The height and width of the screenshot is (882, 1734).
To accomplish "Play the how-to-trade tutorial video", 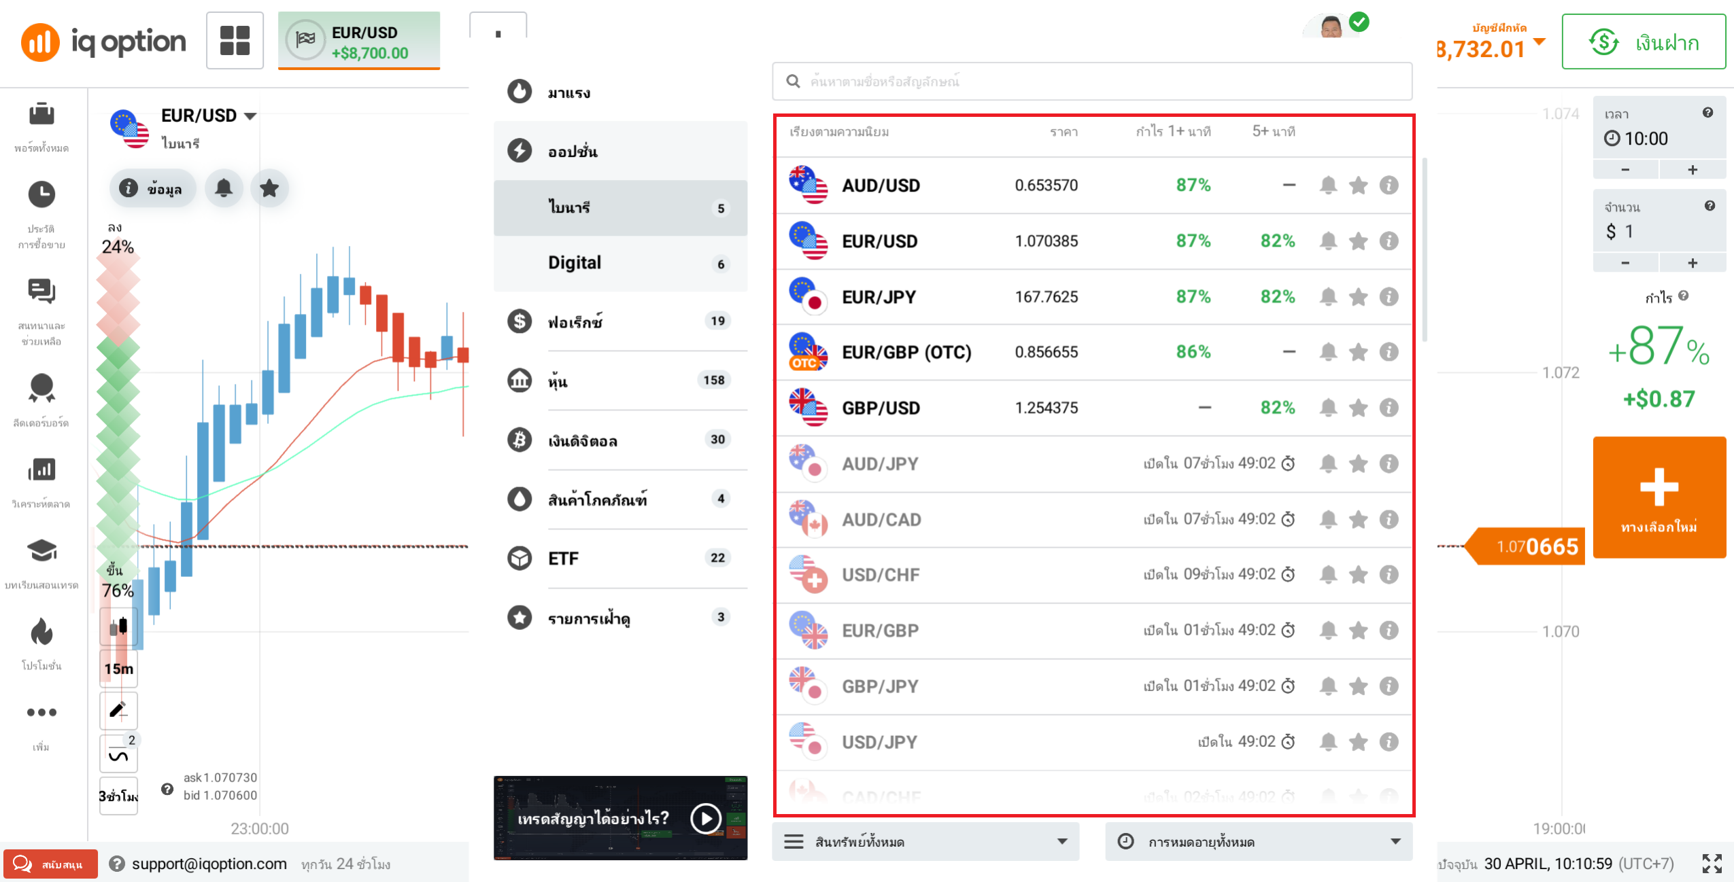I will pos(706,818).
